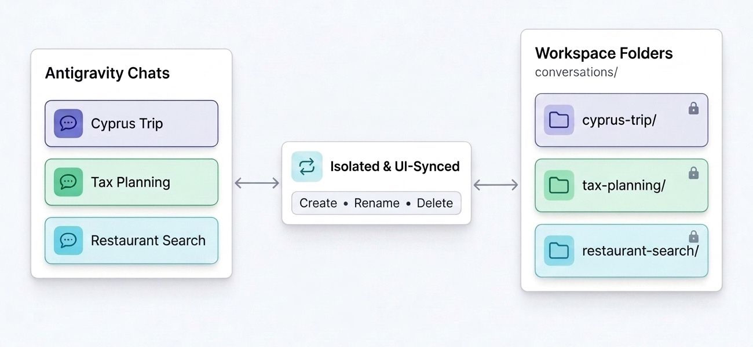753x347 pixels.
Task: Open the Cyprus Trip chat card
Action: (x=131, y=124)
